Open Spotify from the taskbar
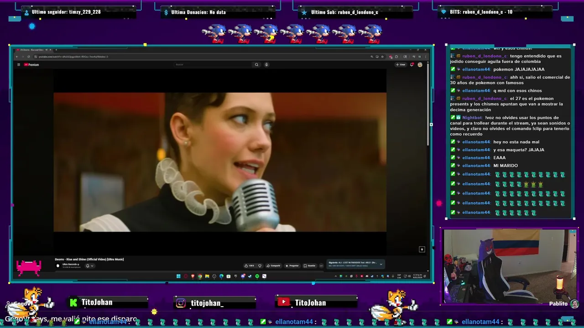The width and height of the screenshot is (584, 328). (257, 276)
